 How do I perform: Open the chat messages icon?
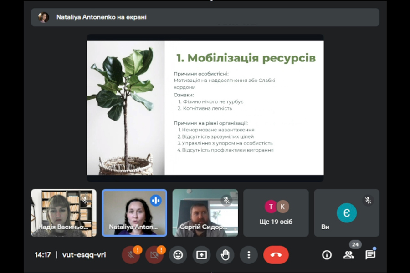point(370,255)
